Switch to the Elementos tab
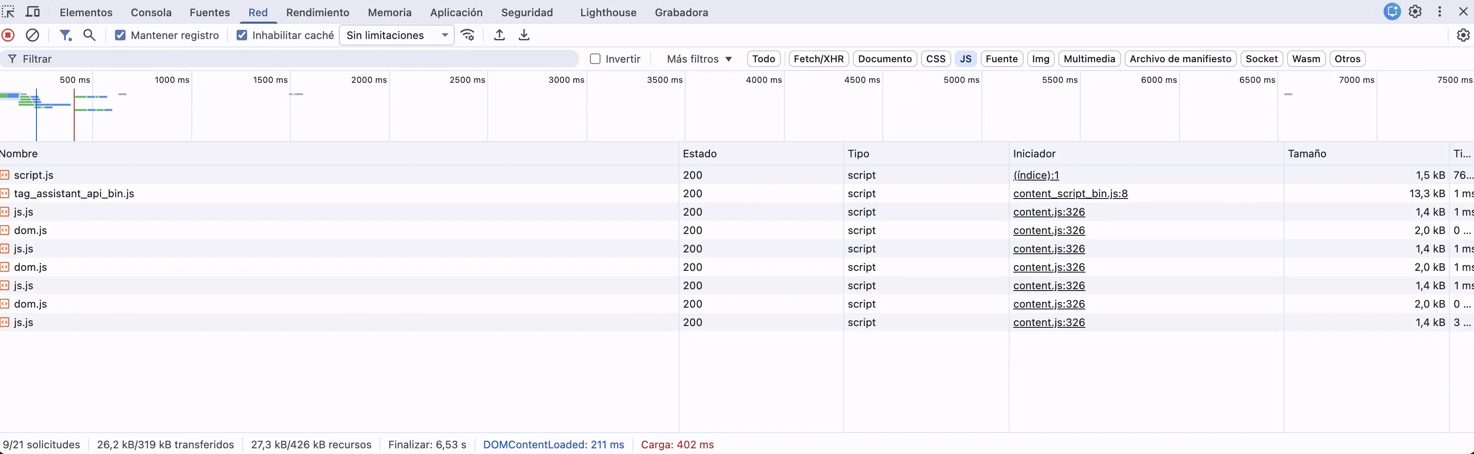The image size is (1474, 454). point(86,12)
